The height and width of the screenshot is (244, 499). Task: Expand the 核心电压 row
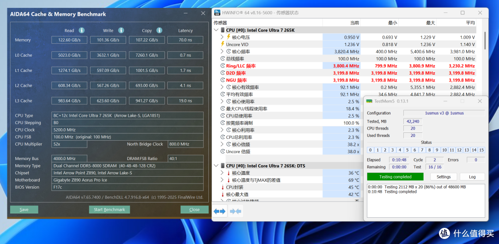click(x=222, y=37)
